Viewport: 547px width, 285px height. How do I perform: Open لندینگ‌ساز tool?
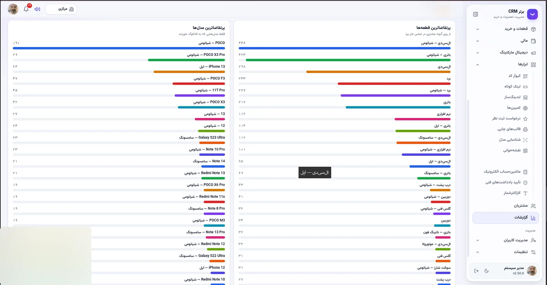tap(516, 97)
